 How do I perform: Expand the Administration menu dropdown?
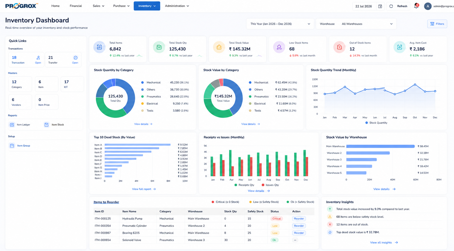coord(177,6)
